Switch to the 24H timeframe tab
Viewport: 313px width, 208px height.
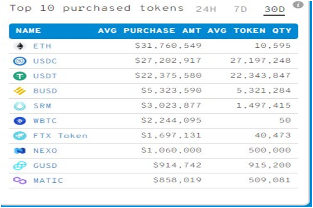206,9
